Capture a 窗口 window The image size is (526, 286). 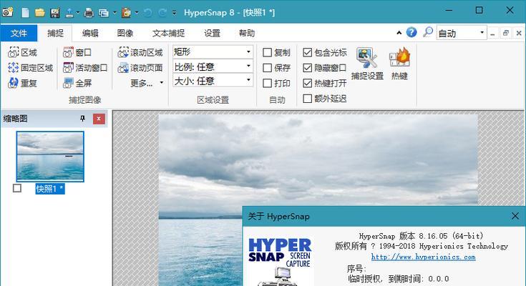[x=77, y=52]
